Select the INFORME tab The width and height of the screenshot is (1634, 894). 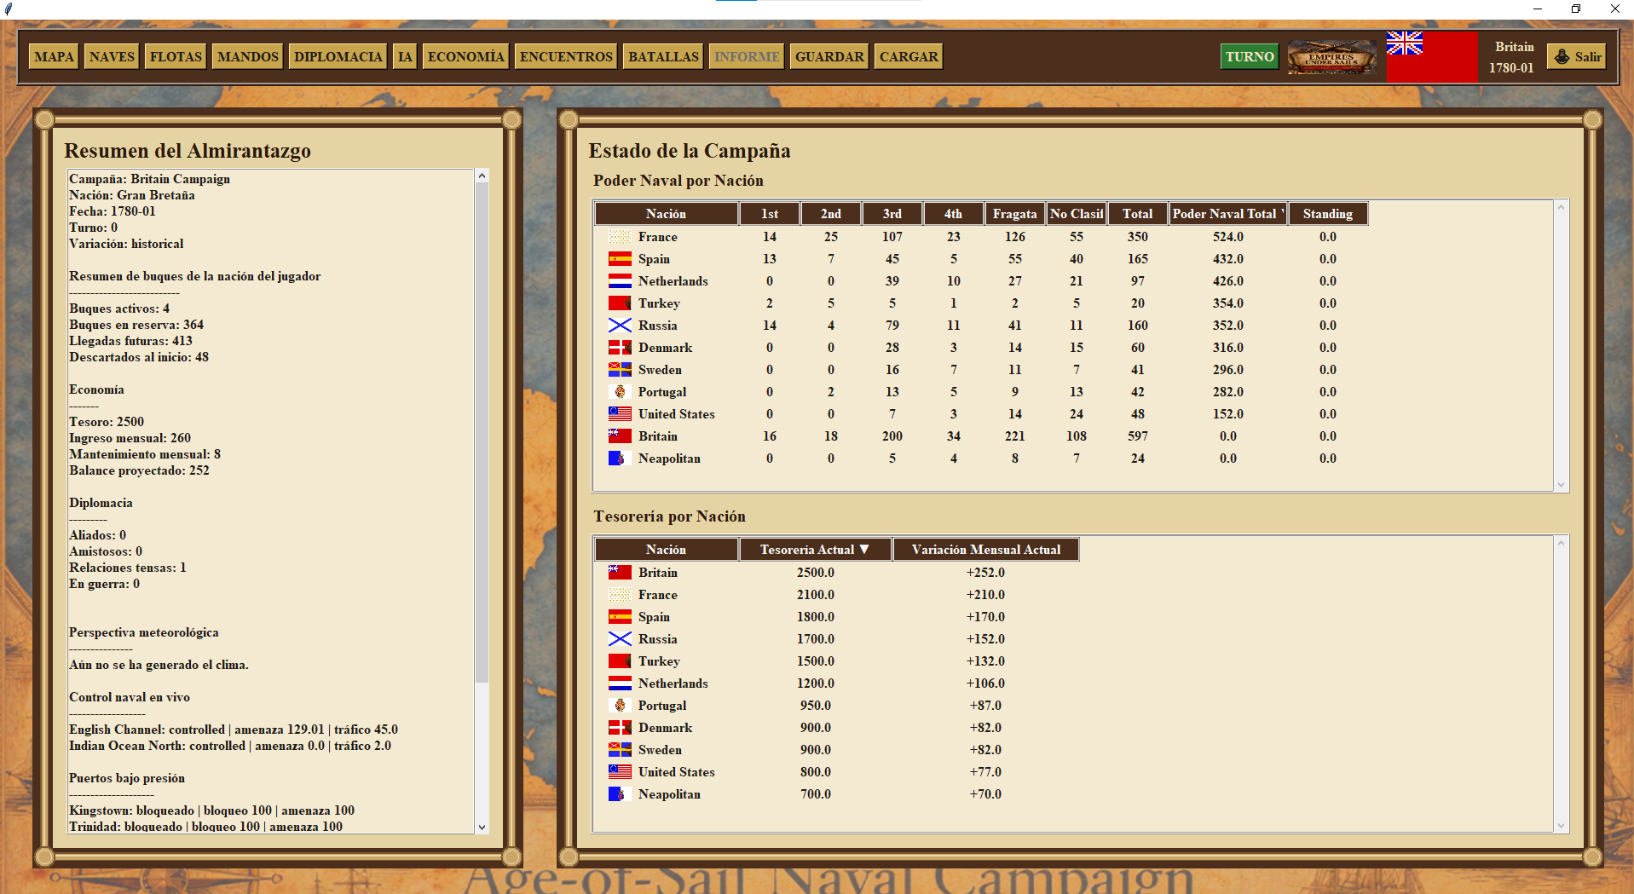[747, 56]
